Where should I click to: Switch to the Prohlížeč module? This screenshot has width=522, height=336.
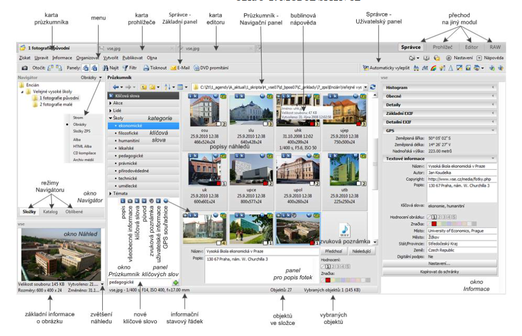(x=443, y=47)
